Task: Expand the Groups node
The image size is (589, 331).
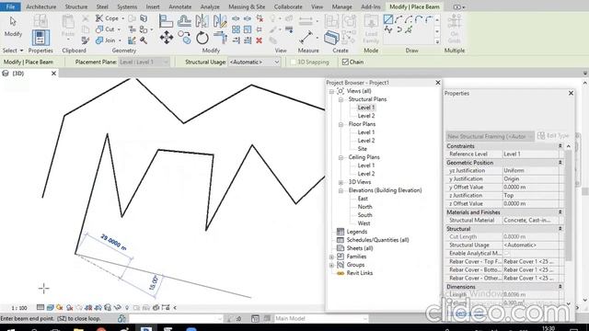Action: (x=331, y=265)
